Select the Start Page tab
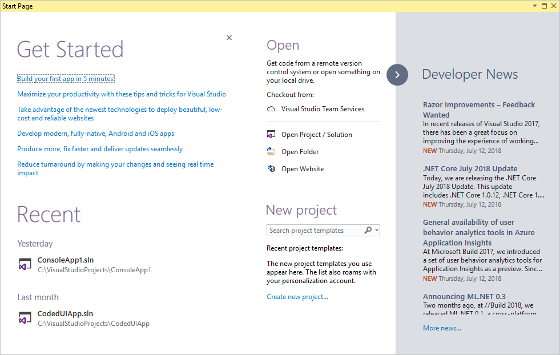This screenshot has height=355, width=560. 17,5
